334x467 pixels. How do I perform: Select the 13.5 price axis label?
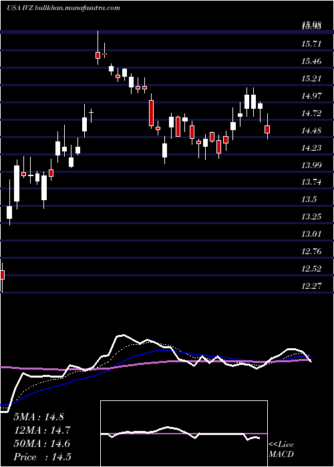click(309, 199)
